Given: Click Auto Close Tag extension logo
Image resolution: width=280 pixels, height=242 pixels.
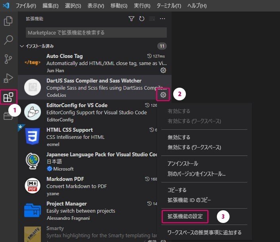Looking at the screenshot, I should [33, 62].
